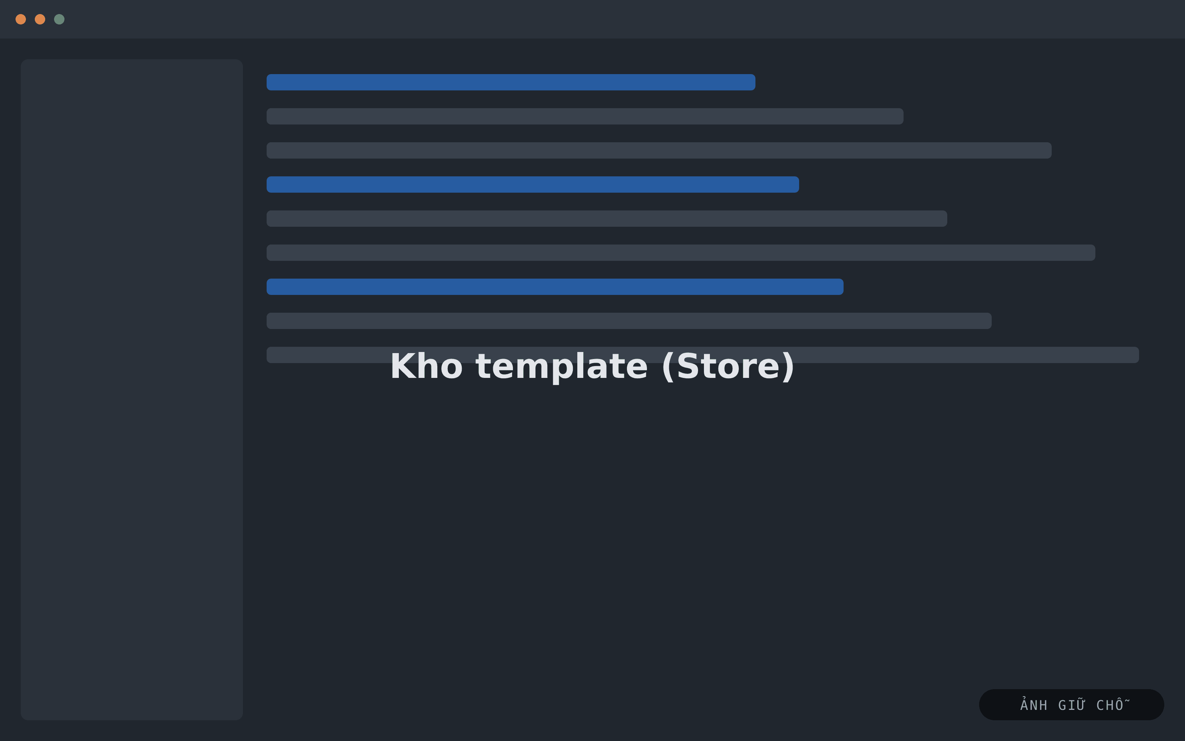Click '(Store)' in the heading text
This screenshot has width=1185, height=741.
[x=728, y=367]
